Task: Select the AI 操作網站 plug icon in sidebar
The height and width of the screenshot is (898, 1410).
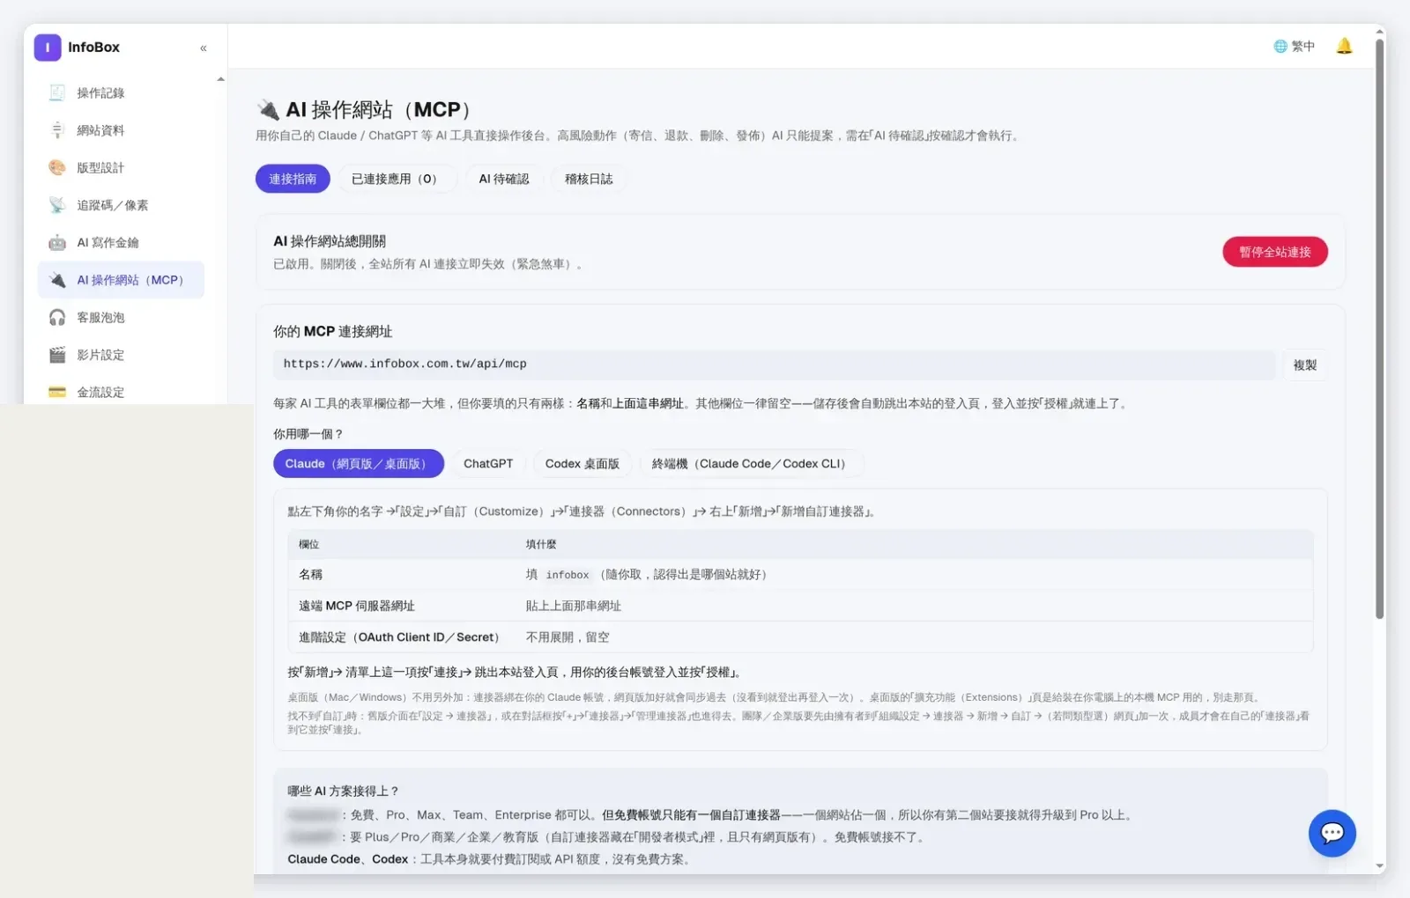Action: tap(57, 280)
